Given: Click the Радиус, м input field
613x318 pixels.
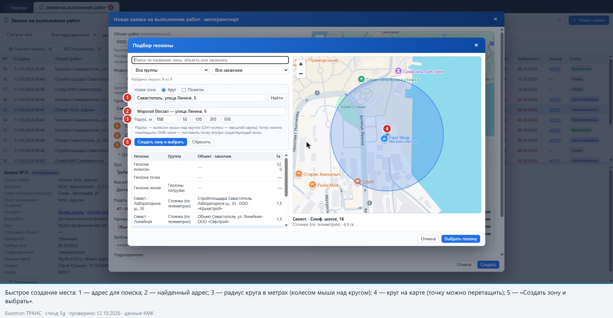Looking at the screenshot, I should [166, 119].
